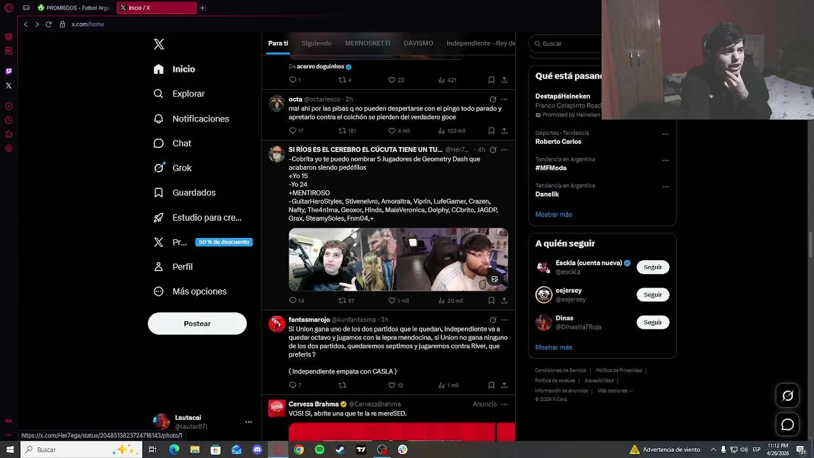Repost octa's post with 181 reposts
Screen dimensions: 814x458
(347, 130)
